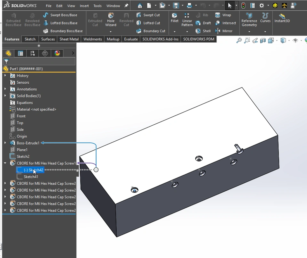
Task: Pin the menu bar with pushpin
Action: click(126, 6)
